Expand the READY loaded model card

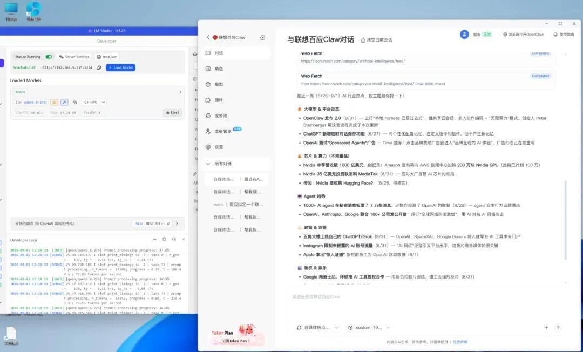[x=180, y=92]
